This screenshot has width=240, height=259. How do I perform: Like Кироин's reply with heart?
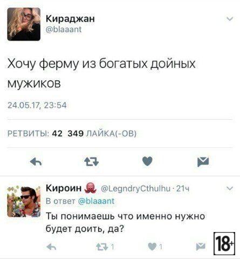click(x=152, y=247)
